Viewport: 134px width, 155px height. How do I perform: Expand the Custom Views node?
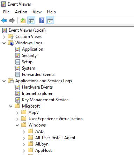pos(4,37)
